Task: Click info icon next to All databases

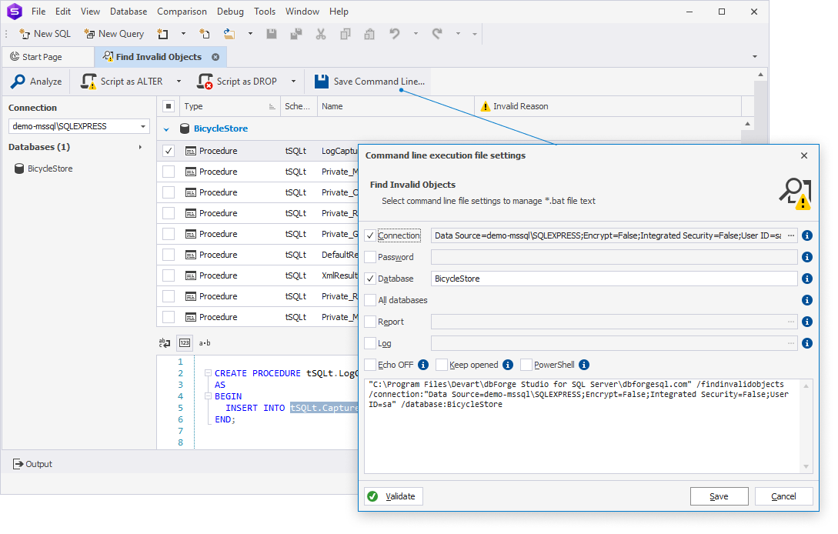Action: tap(807, 300)
